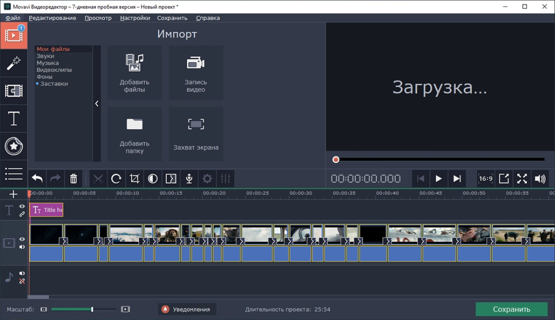
Task: Open the Файл menu
Action: [x=13, y=18]
